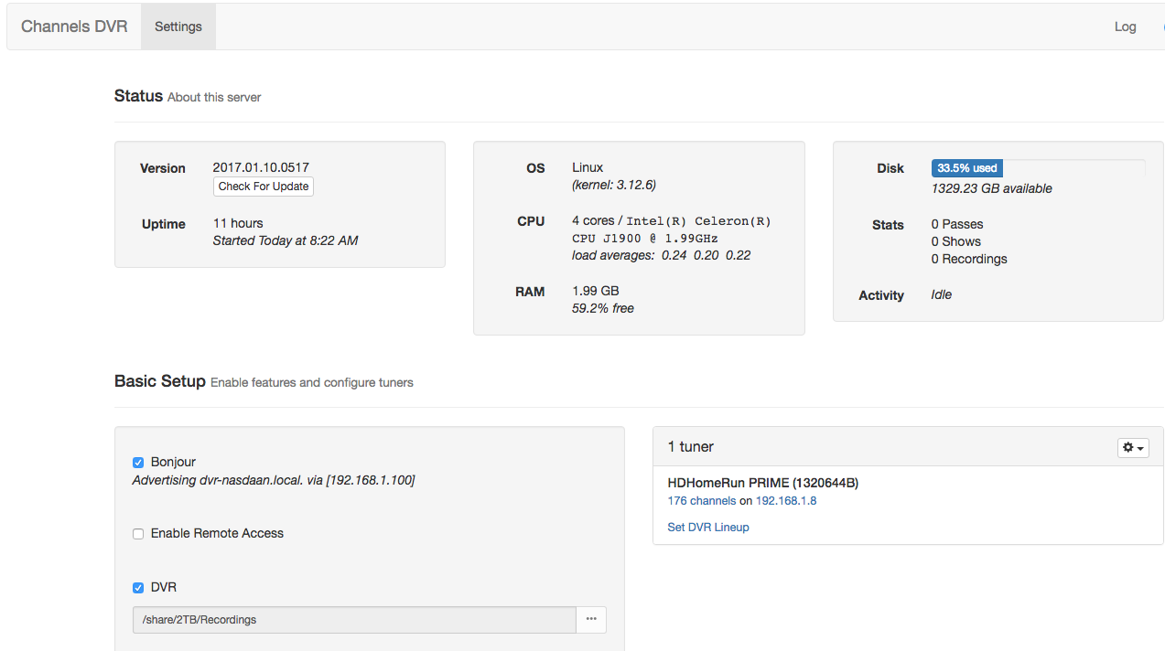Click Set DVR Lineup
1165x651 pixels.
click(x=707, y=528)
